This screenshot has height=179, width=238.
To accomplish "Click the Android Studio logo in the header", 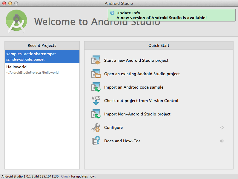I will (16, 21).
